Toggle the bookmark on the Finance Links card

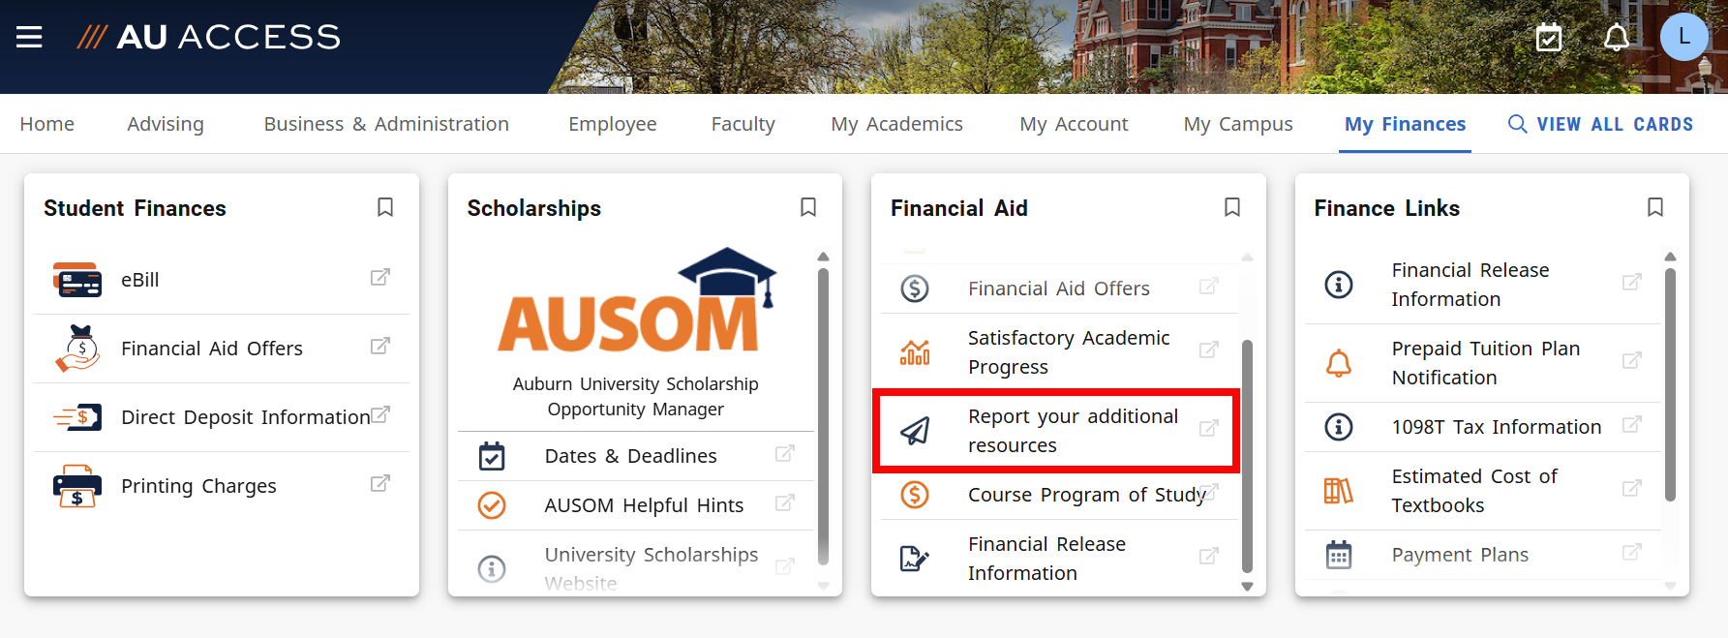click(x=1655, y=207)
